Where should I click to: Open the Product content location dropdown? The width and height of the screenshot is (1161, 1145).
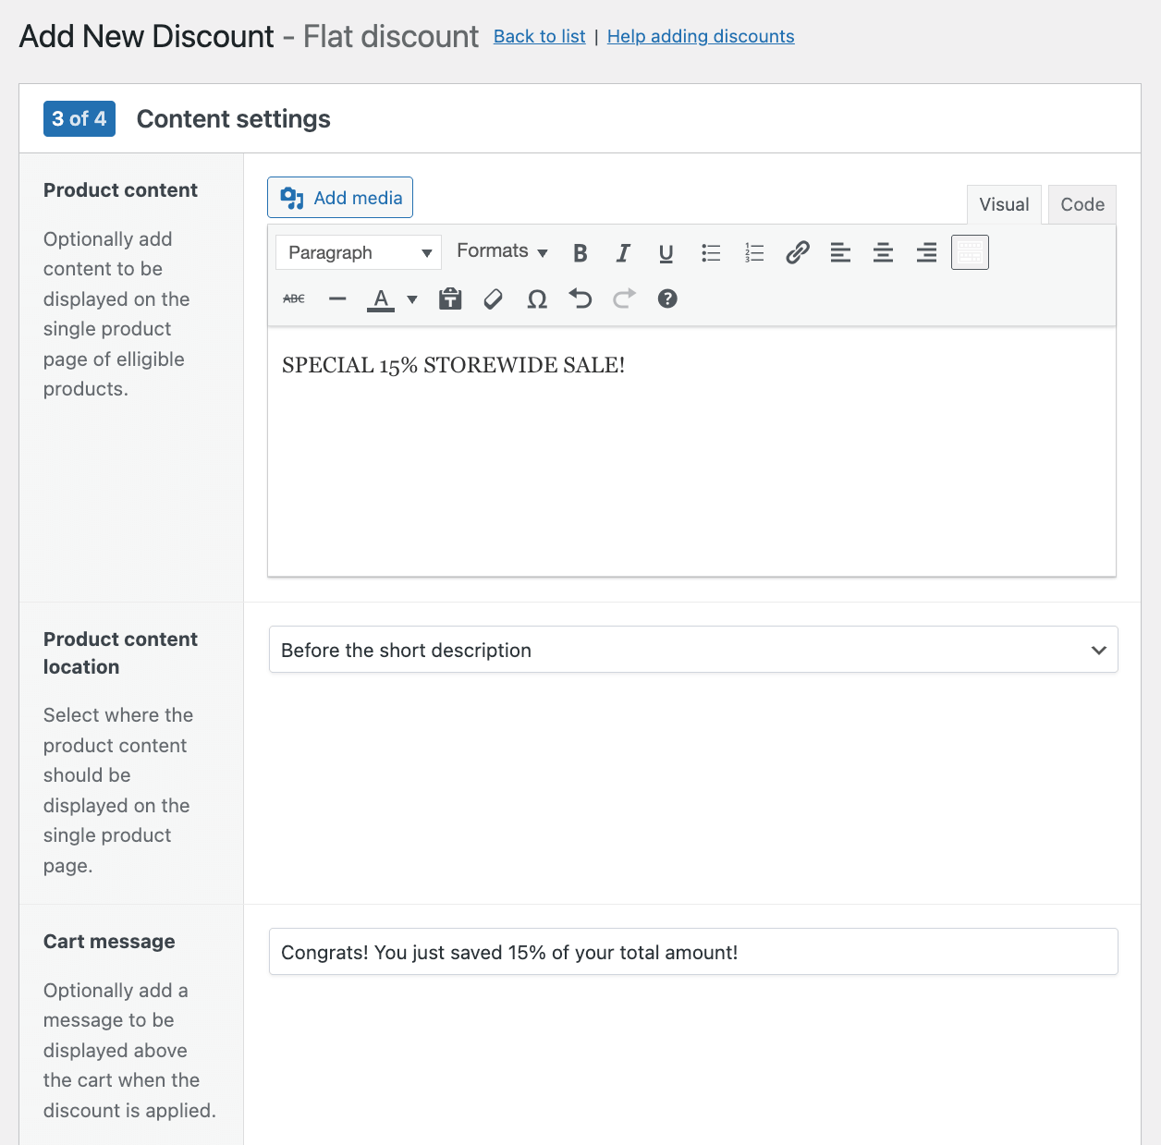point(692,650)
